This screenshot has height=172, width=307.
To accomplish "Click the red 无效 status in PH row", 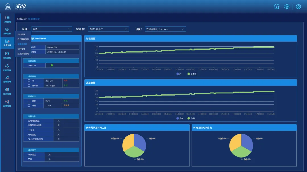I will tap(66, 81).
